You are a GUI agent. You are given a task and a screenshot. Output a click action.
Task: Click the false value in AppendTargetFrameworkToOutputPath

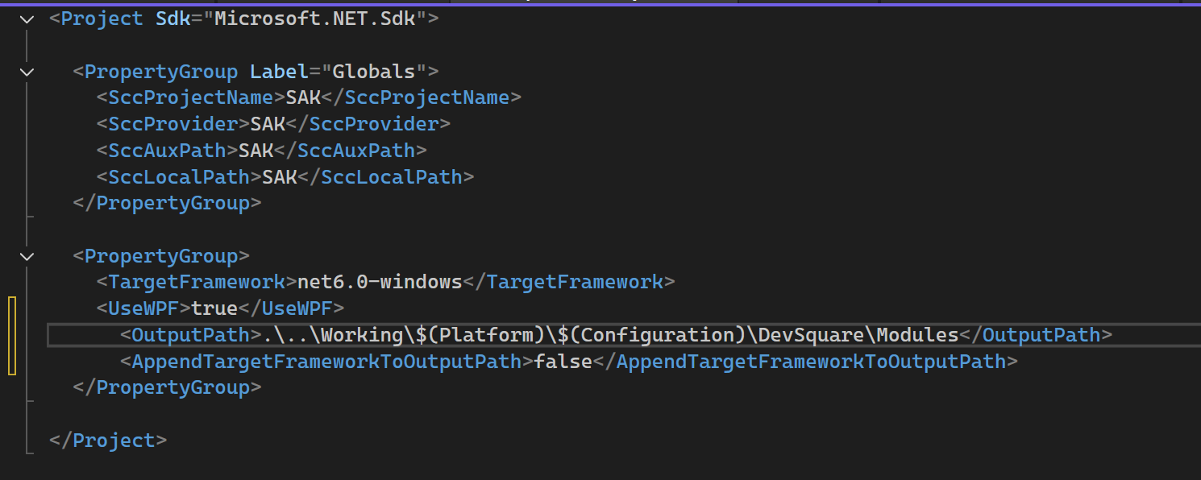pyautogui.click(x=563, y=362)
